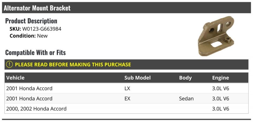This screenshot has width=253, height=122.
Task: Click 3.0L V6 engine in the last row
Action: [x=220, y=109]
